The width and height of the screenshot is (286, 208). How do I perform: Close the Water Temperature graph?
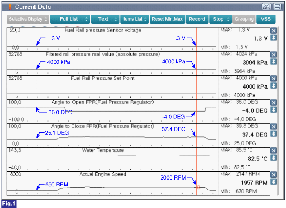pyautogui.click(x=273, y=151)
